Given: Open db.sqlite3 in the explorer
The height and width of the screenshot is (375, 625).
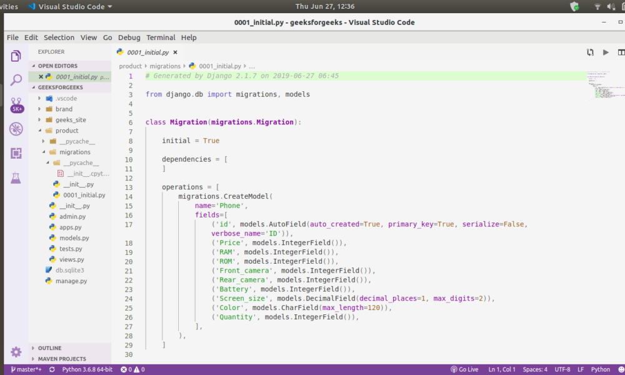Looking at the screenshot, I should (x=70, y=270).
